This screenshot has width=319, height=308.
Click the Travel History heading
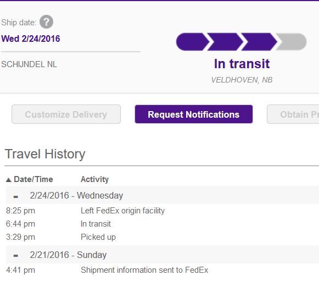point(45,154)
